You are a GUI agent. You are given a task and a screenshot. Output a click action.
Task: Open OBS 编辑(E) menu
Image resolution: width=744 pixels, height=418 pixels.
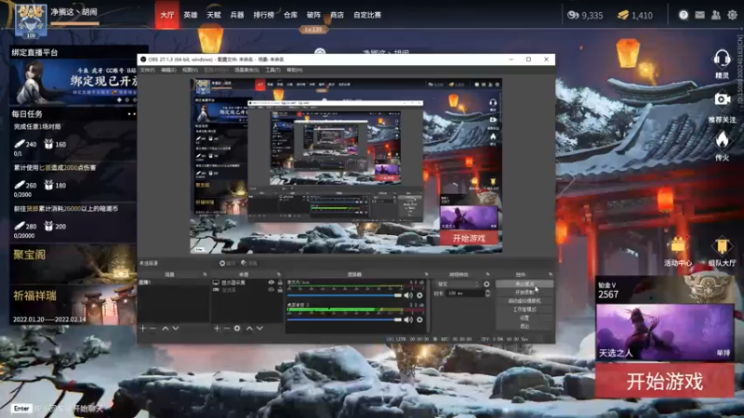168,71
